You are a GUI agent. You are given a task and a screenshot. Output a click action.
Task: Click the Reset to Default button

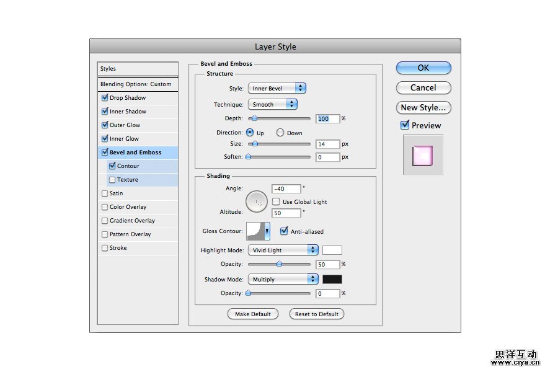(316, 314)
